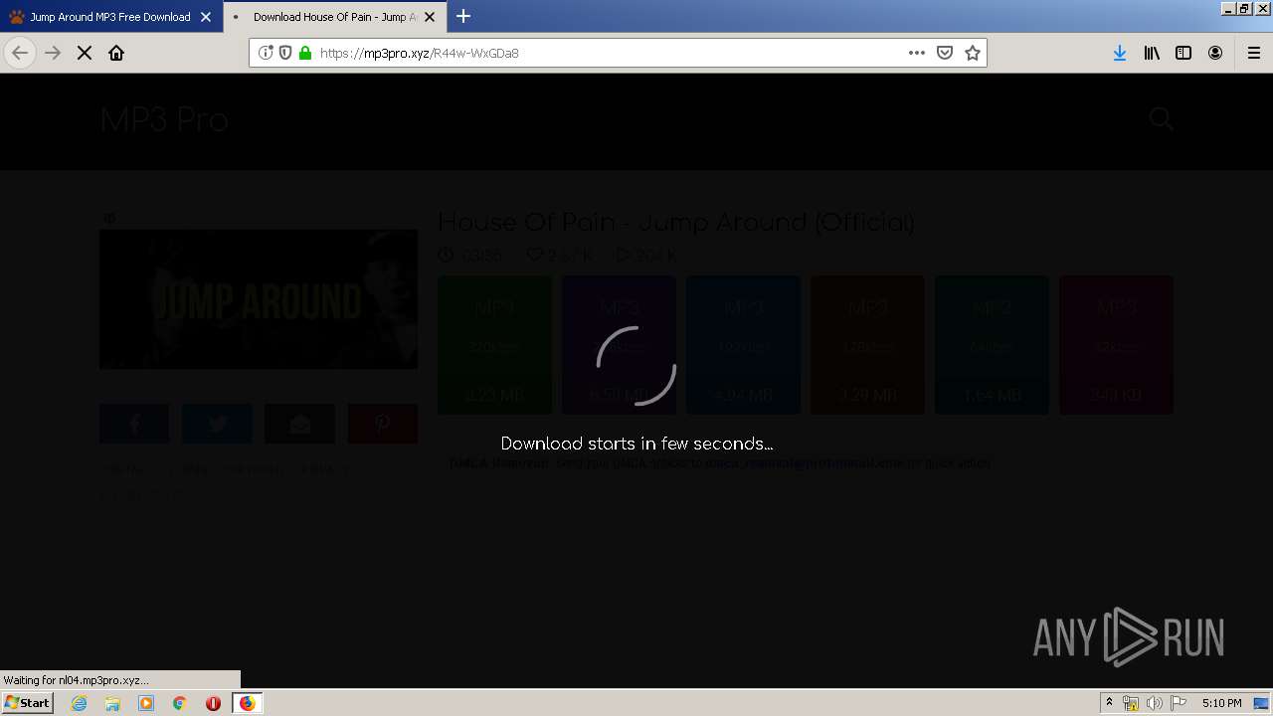Click the House Of Pain song title
The height and width of the screenshot is (716, 1273).
676,222
